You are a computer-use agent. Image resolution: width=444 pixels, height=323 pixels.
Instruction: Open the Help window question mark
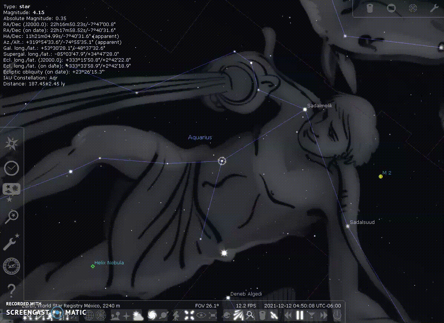pos(11,290)
